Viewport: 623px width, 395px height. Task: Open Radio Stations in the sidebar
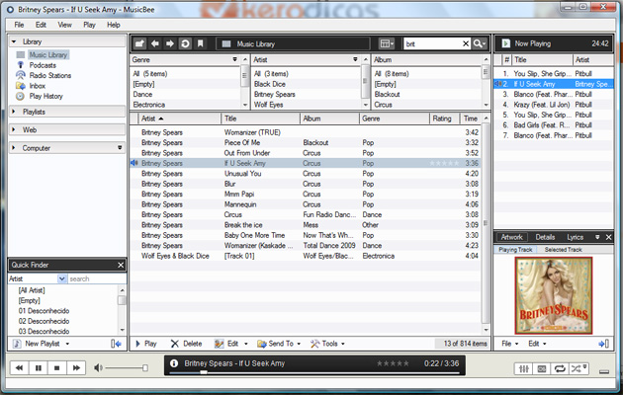click(50, 75)
